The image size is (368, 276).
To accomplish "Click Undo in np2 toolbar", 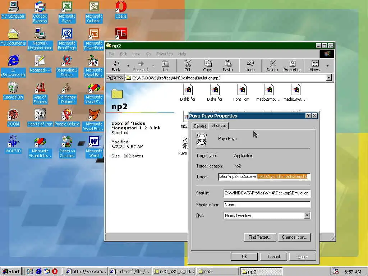I will tap(250, 66).
